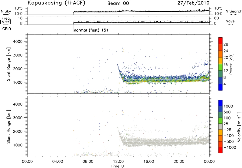The image size is (242, 168).
Task: Click the '2000' tick of the velocity panel
Action: pyautogui.click(x=18, y=131)
